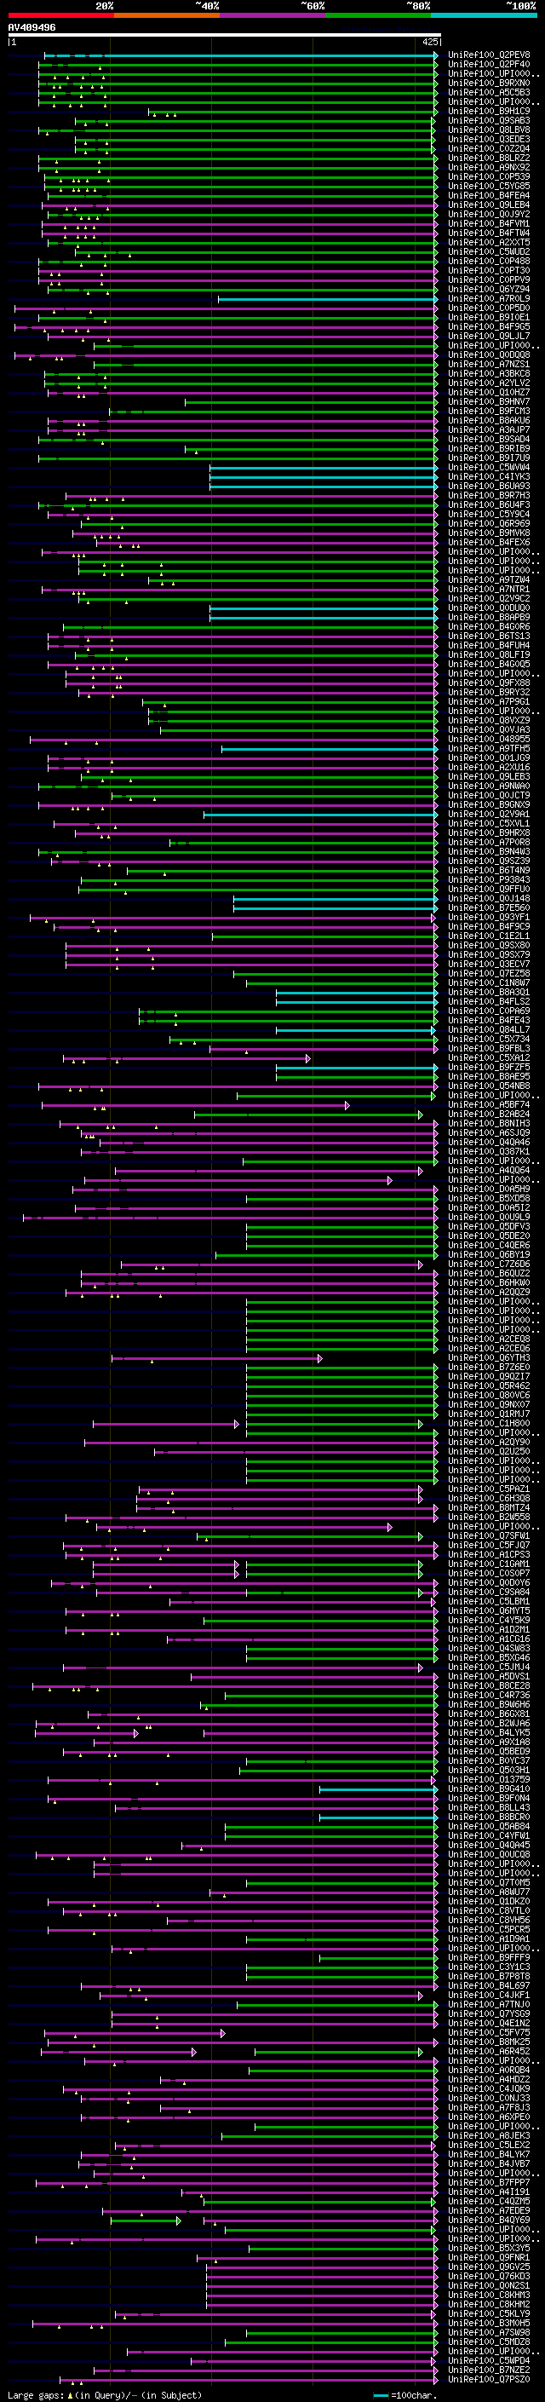This screenshot has height=2402, width=545.
Task: Click the UniRef100_B9RIB9 entry
Action: pos(488,448)
